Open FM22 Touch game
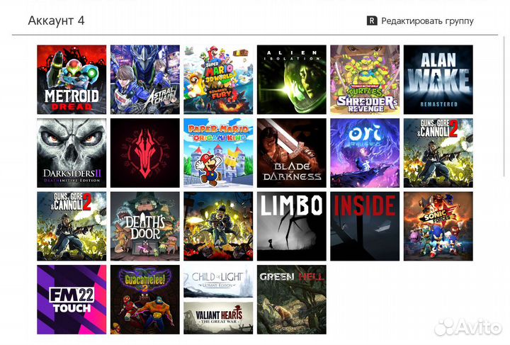 point(72,300)
